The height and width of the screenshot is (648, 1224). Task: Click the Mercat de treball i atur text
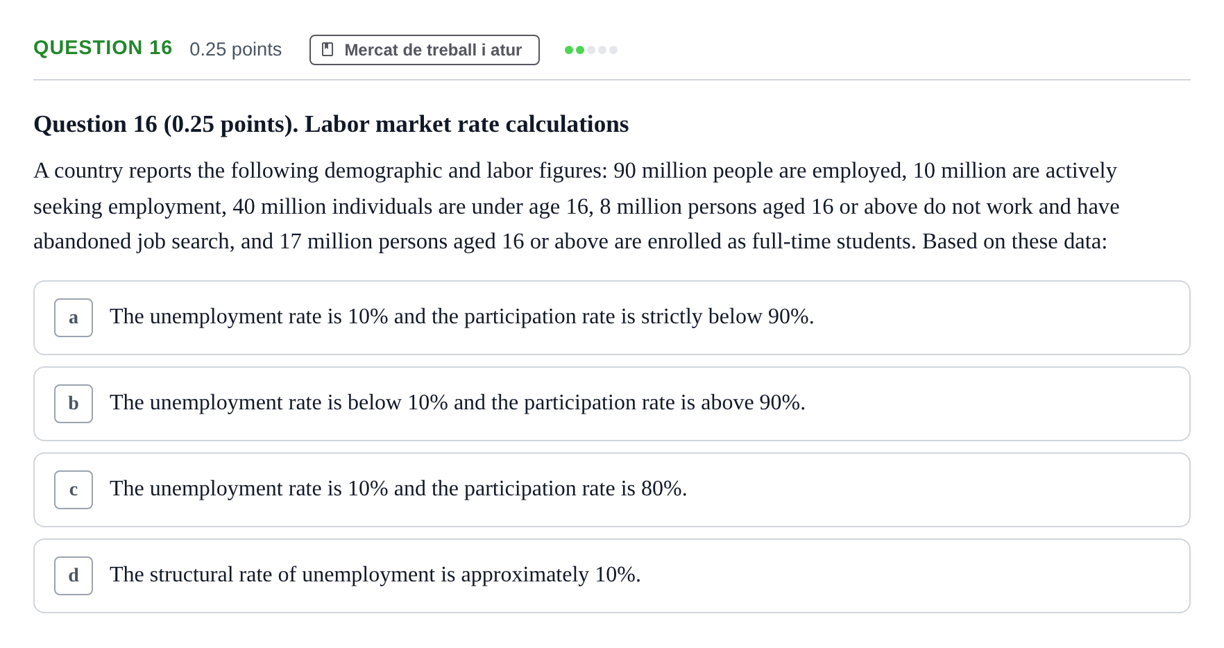click(x=433, y=50)
